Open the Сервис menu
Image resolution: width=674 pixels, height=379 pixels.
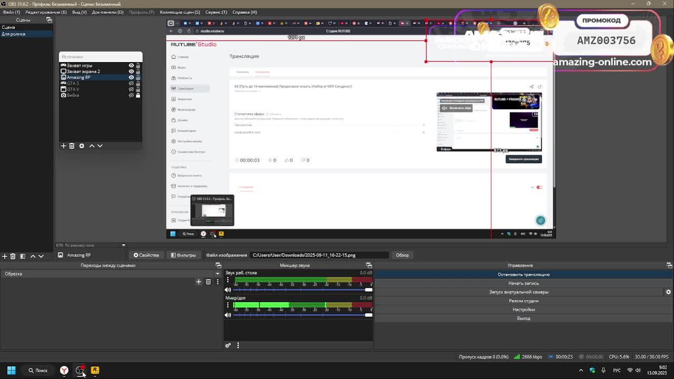click(216, 12)
